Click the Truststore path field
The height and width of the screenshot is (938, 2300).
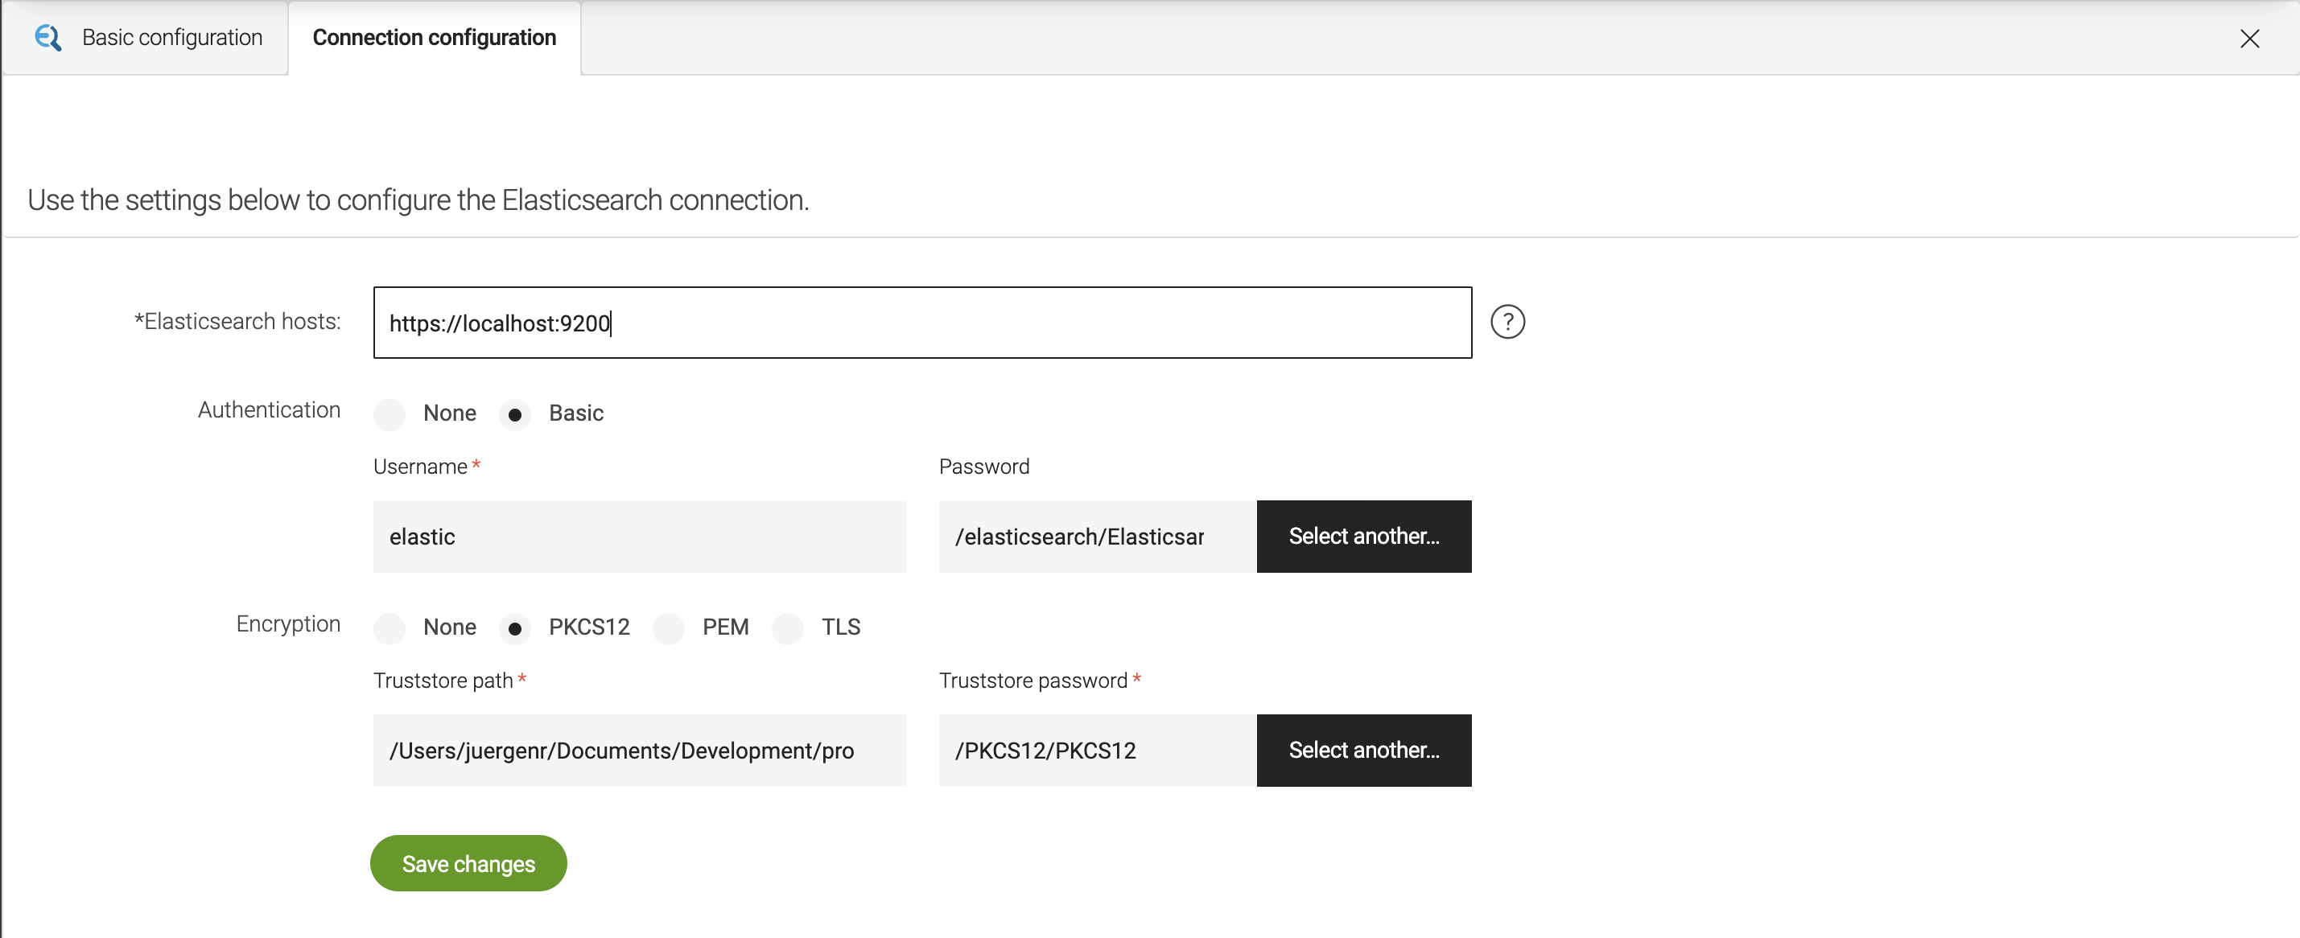(639, 751)
